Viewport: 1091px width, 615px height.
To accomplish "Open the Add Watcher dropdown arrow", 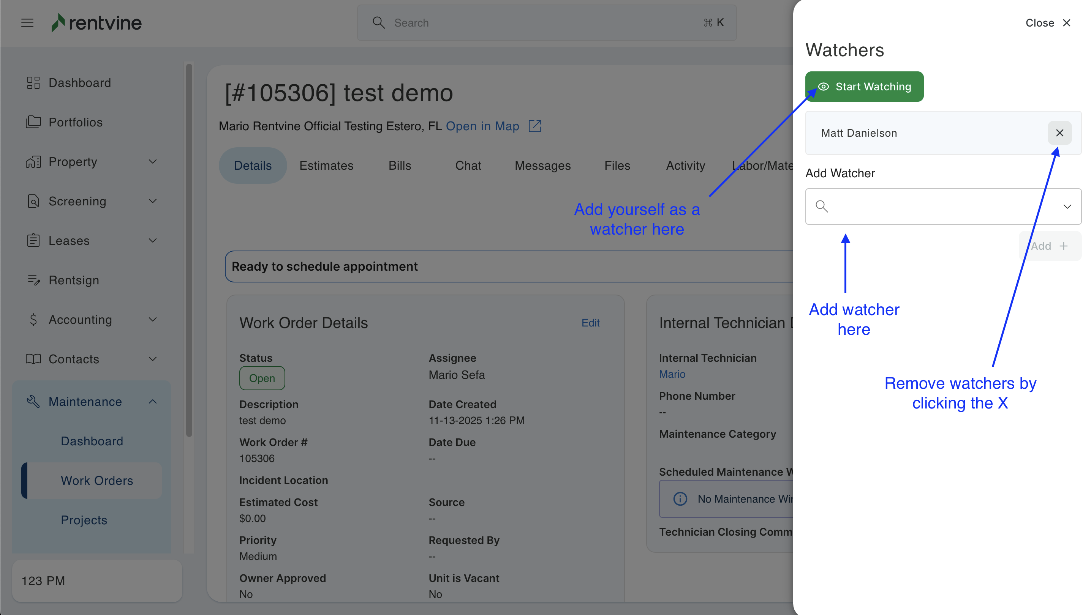I will [x=1067, y=207].
